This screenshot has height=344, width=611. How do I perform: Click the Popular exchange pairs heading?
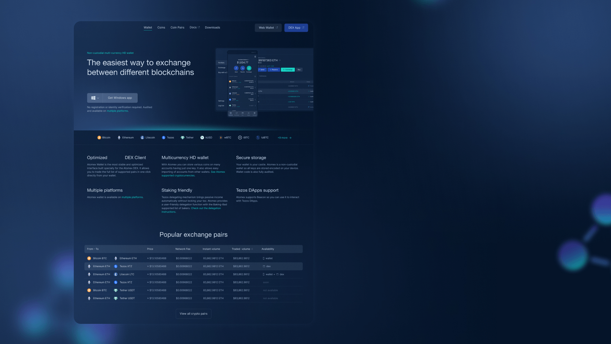click(193, 235)
